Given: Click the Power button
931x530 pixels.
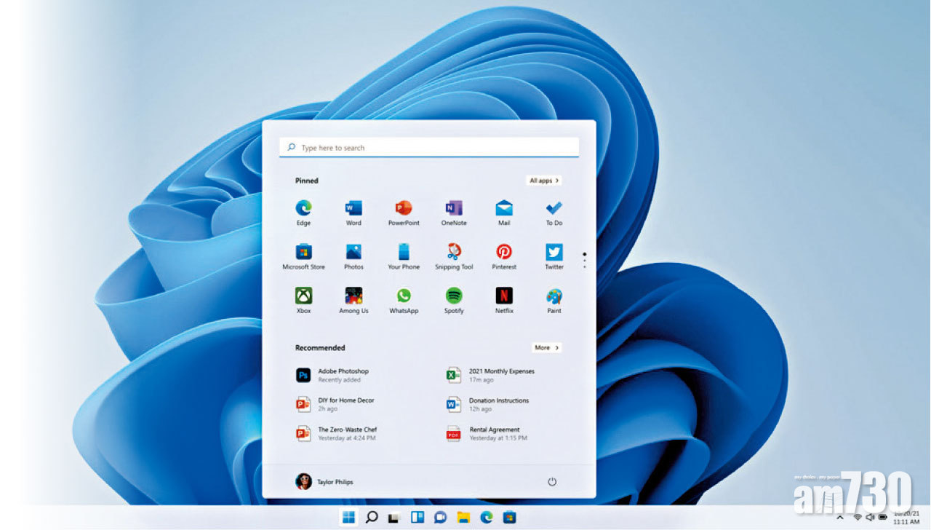Looking at the screenshot, I should point(552,482).
